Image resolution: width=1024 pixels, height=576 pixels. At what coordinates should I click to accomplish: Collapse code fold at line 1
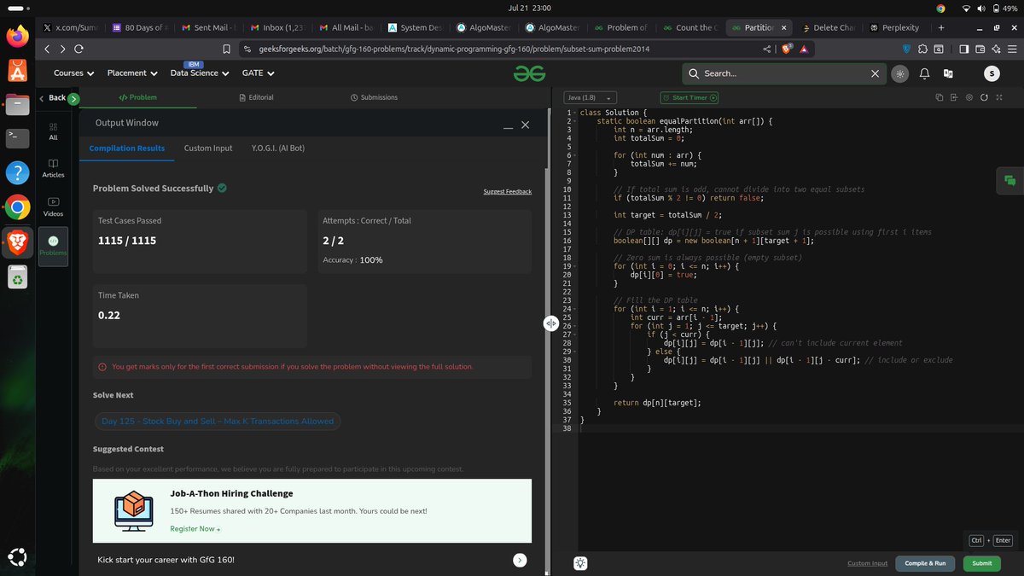(x=576, y=113)
